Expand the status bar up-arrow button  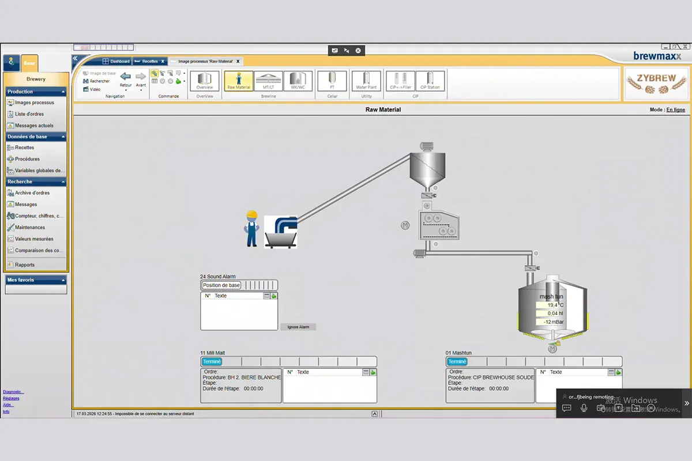[375, 414]
